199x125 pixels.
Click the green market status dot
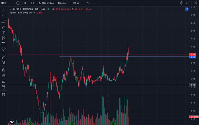pyautogui.click(x=49, y=9)
